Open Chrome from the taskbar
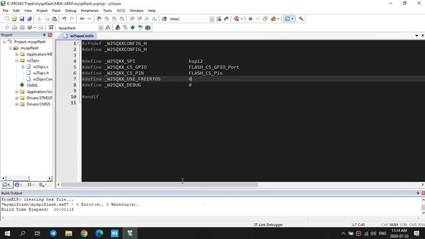The height and width of the screenshot is (239, 425). (x=84, y=233)
